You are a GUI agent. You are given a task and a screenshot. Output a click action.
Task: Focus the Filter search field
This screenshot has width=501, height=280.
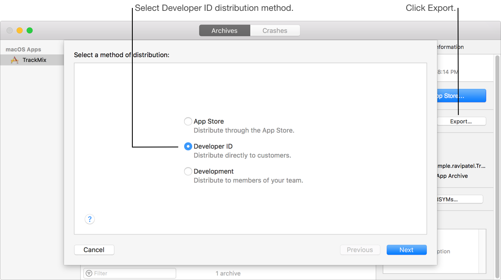[x=130, y=273]
